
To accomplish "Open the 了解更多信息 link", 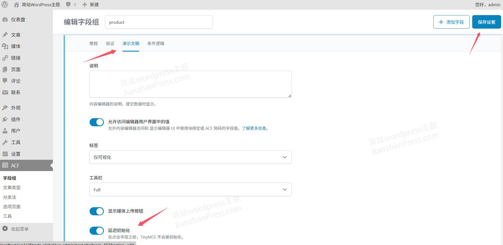I will click(255, 128).
